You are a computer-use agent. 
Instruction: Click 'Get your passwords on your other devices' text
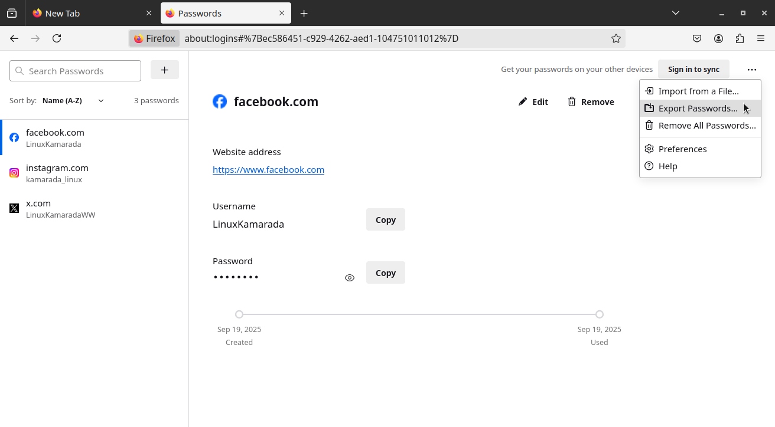(577, 69)
